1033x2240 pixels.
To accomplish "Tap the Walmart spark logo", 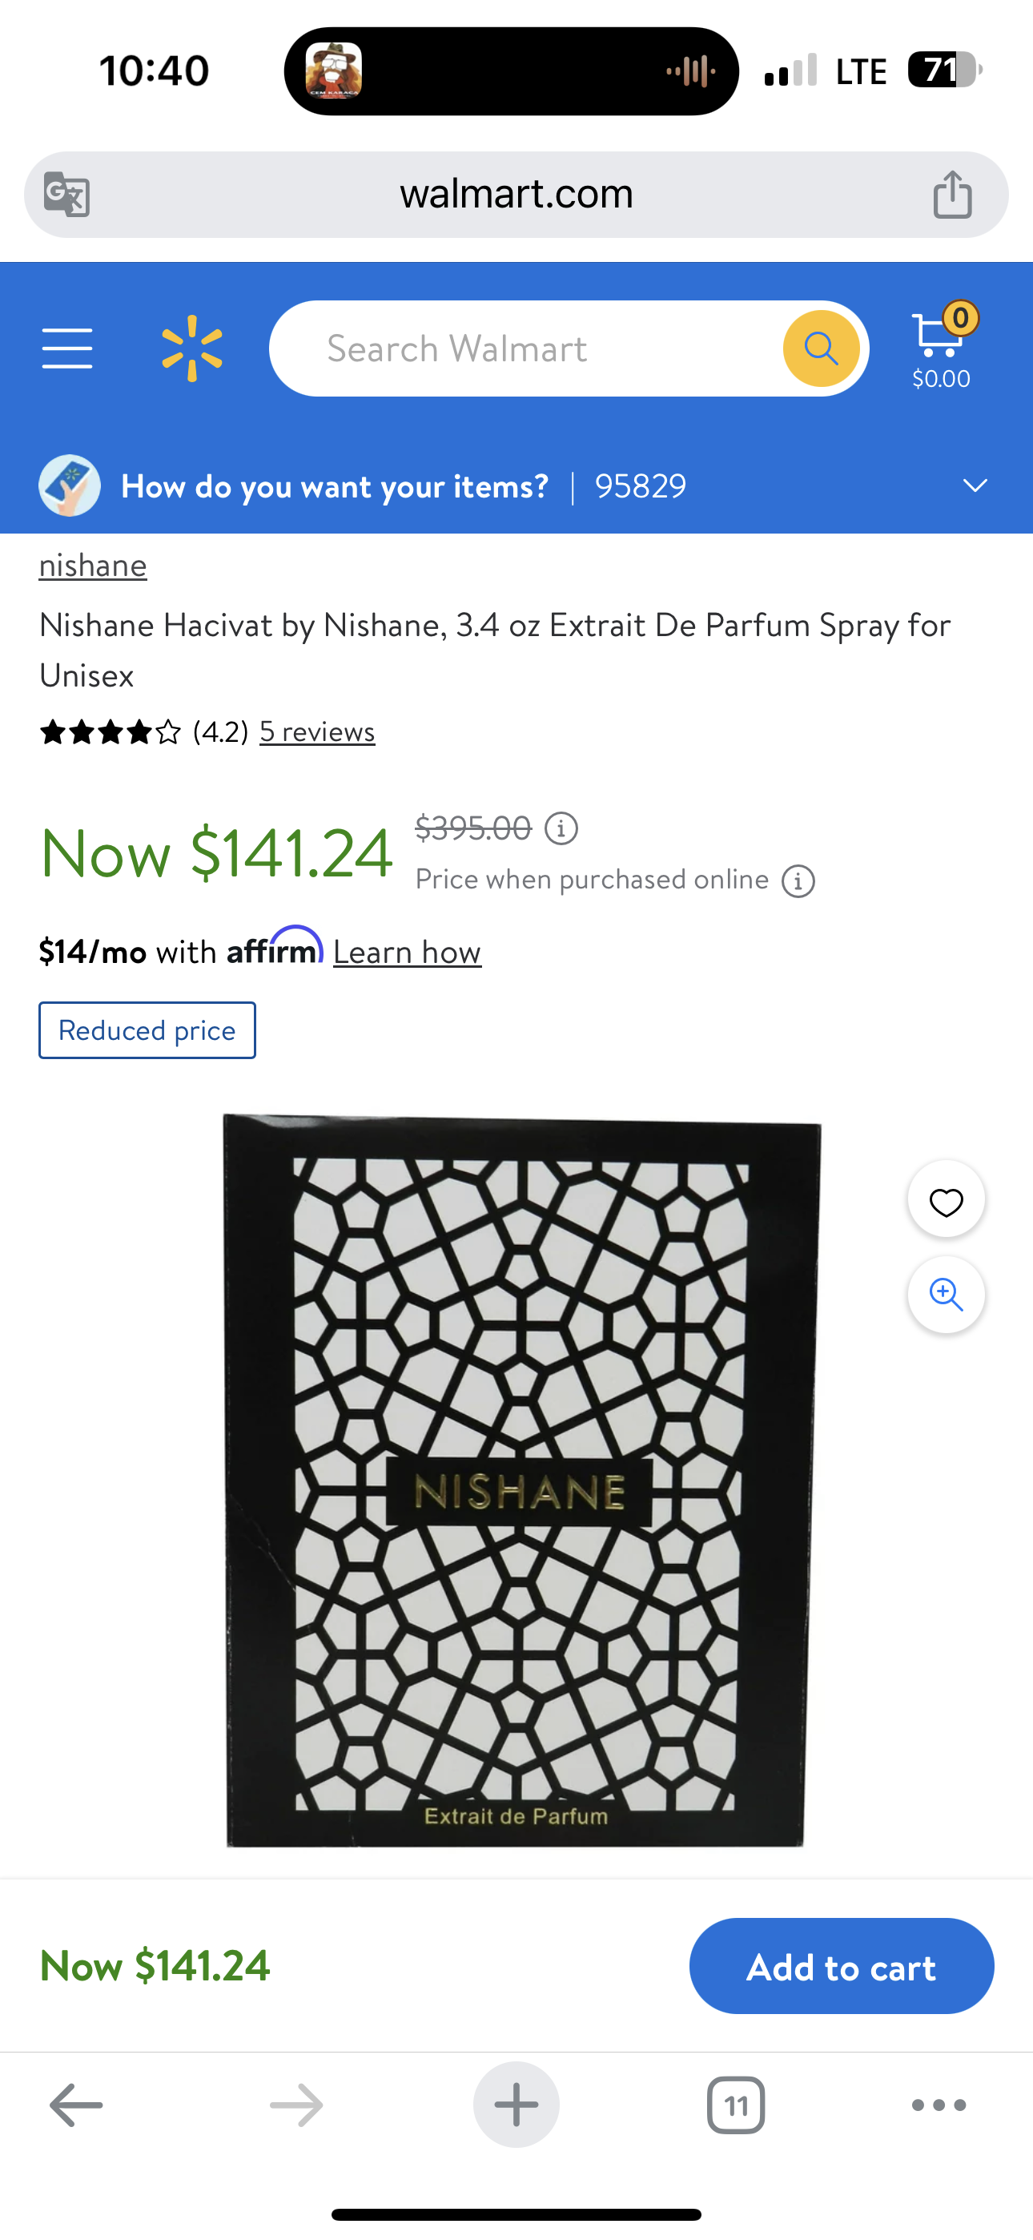I will click(x=192, y=348).
